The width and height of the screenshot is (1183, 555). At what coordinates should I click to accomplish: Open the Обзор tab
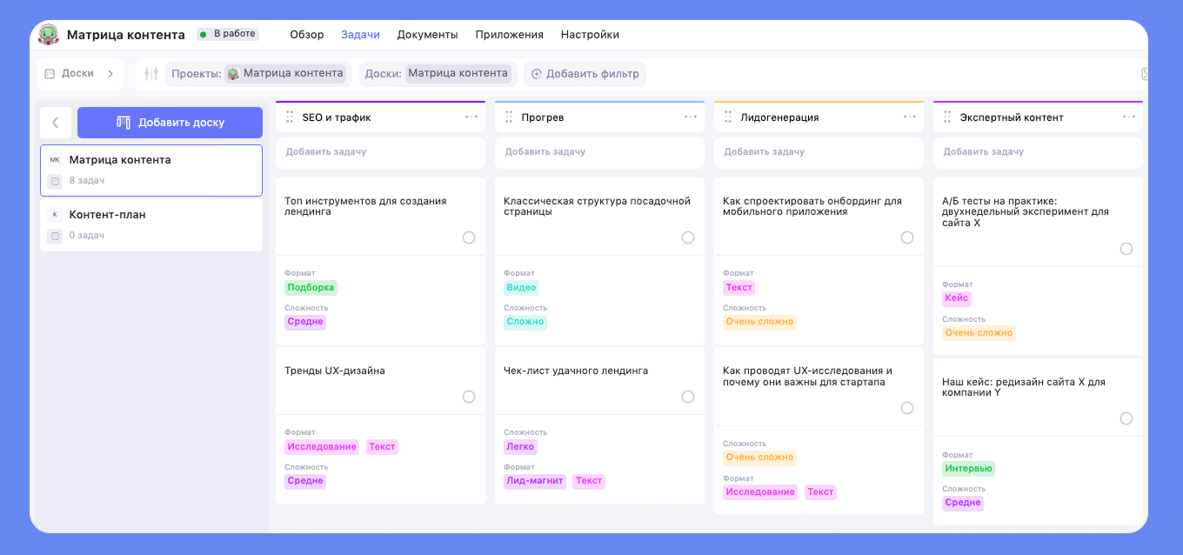307,35
